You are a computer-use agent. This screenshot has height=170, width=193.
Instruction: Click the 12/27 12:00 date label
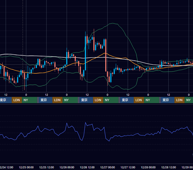128,167
